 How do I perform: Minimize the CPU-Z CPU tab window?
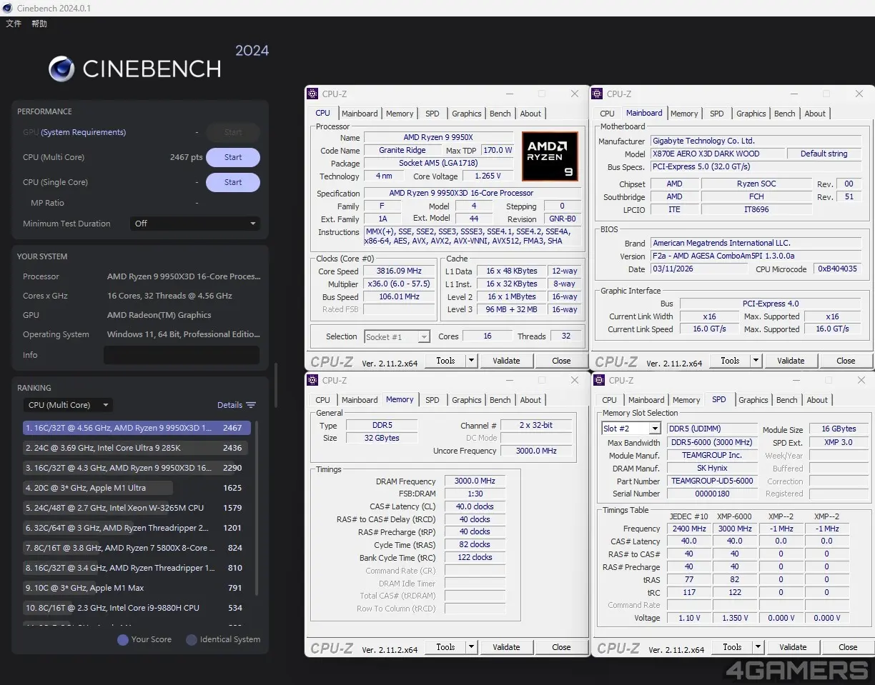(509, 94)
